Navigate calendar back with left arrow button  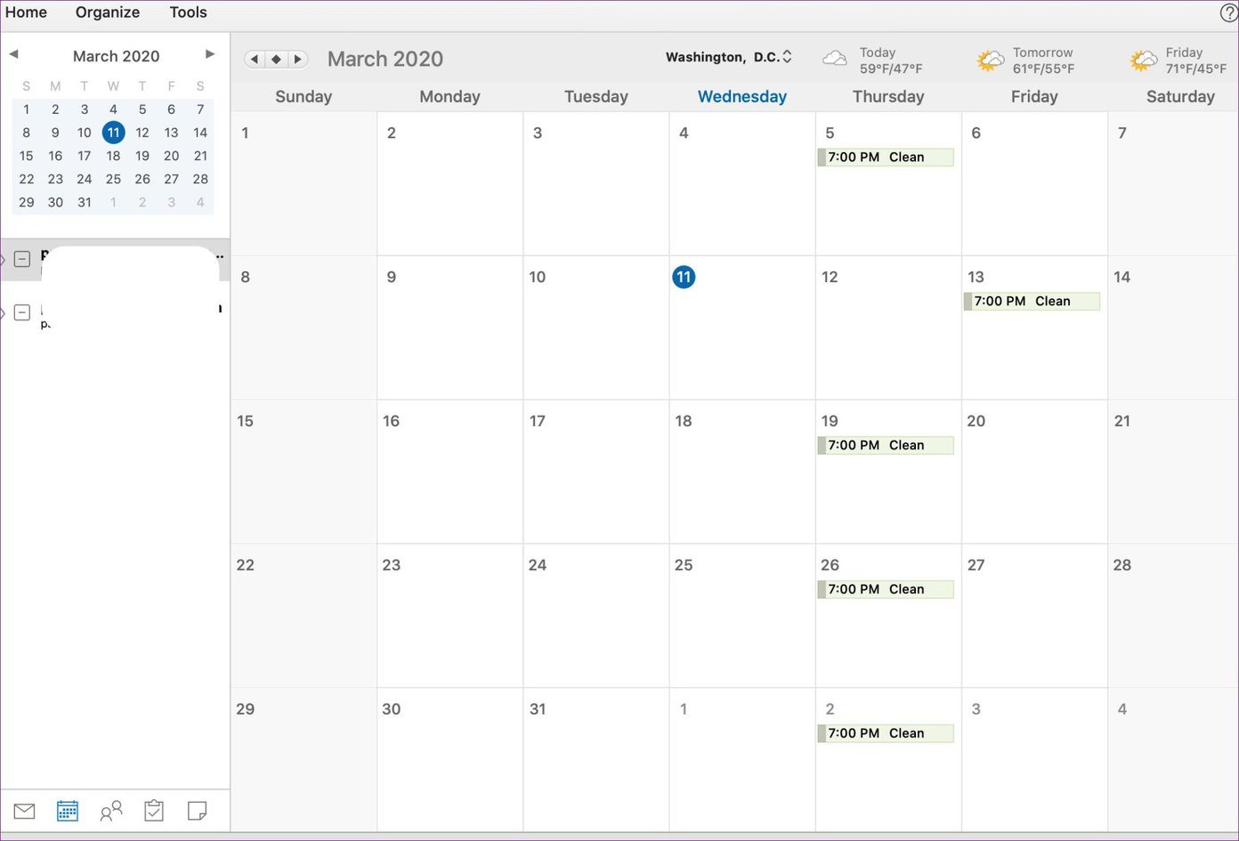pos(255,59)
